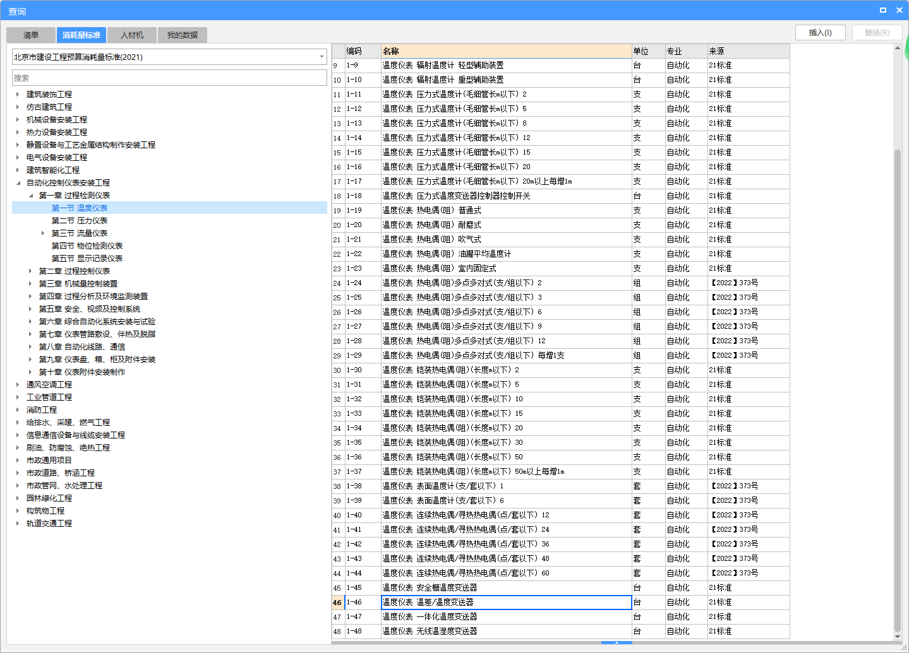This screenshot has height=653, width=909.
Task: Open the 我的数据 tab
Action: (183, 35)
